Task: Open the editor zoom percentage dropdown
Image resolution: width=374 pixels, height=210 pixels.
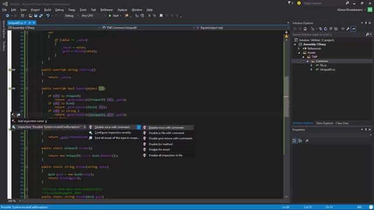Action: point(20,201)
